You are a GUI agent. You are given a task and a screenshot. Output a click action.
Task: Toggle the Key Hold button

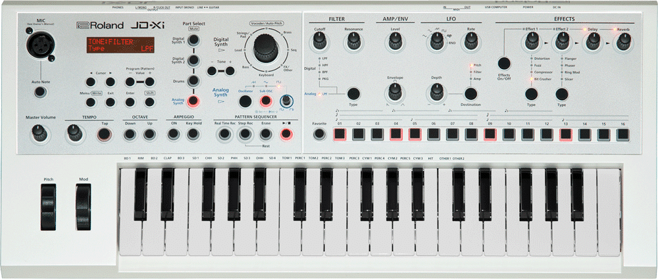pos(193,134)
